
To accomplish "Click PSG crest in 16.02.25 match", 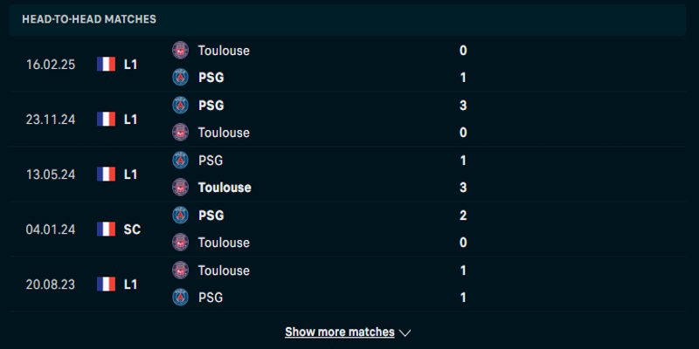I will (180, 78).
